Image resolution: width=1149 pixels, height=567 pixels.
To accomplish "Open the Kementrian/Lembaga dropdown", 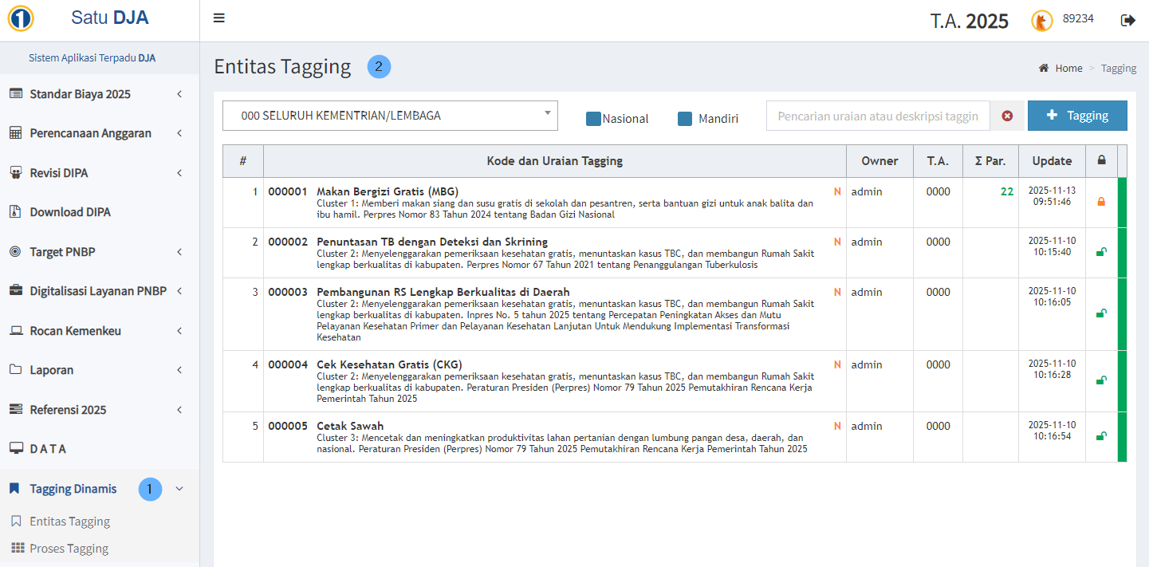I will click(x=390, y=116).
